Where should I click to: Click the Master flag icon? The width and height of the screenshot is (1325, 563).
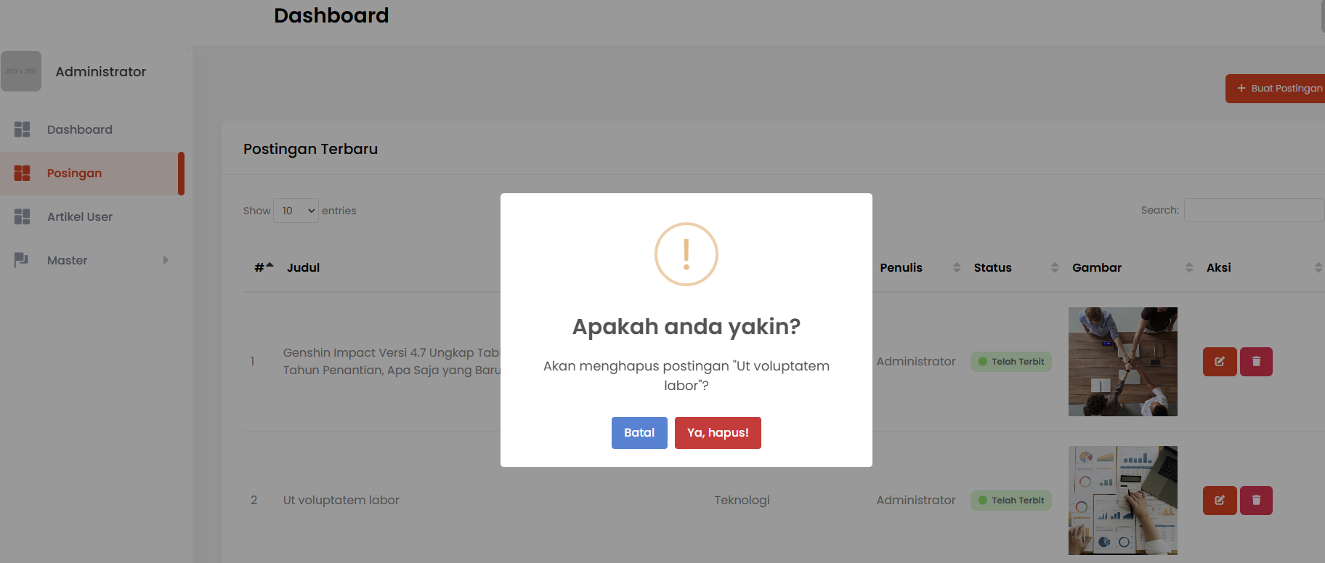(22, 260)
